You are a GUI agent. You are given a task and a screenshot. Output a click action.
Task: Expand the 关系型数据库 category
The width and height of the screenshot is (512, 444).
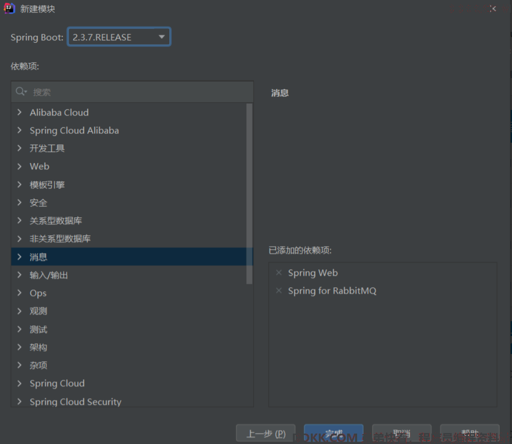click(19, 221)
